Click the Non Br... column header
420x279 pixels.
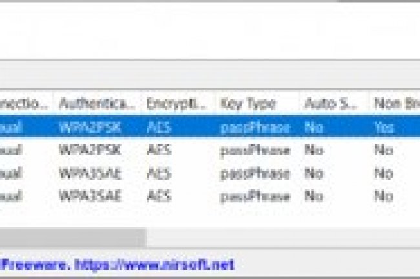(x=394, y=104)
